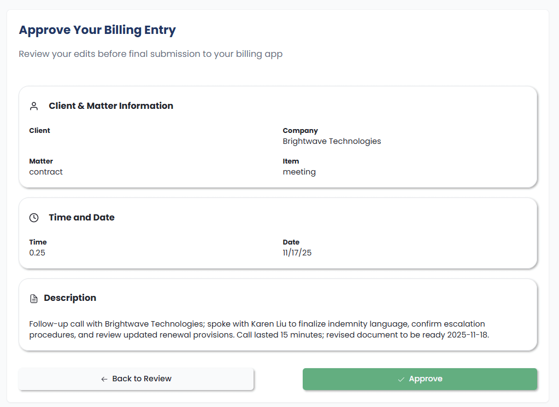Select the Brightwave Technologies company value
The image size is (559, 407).
tap(332, 141)
